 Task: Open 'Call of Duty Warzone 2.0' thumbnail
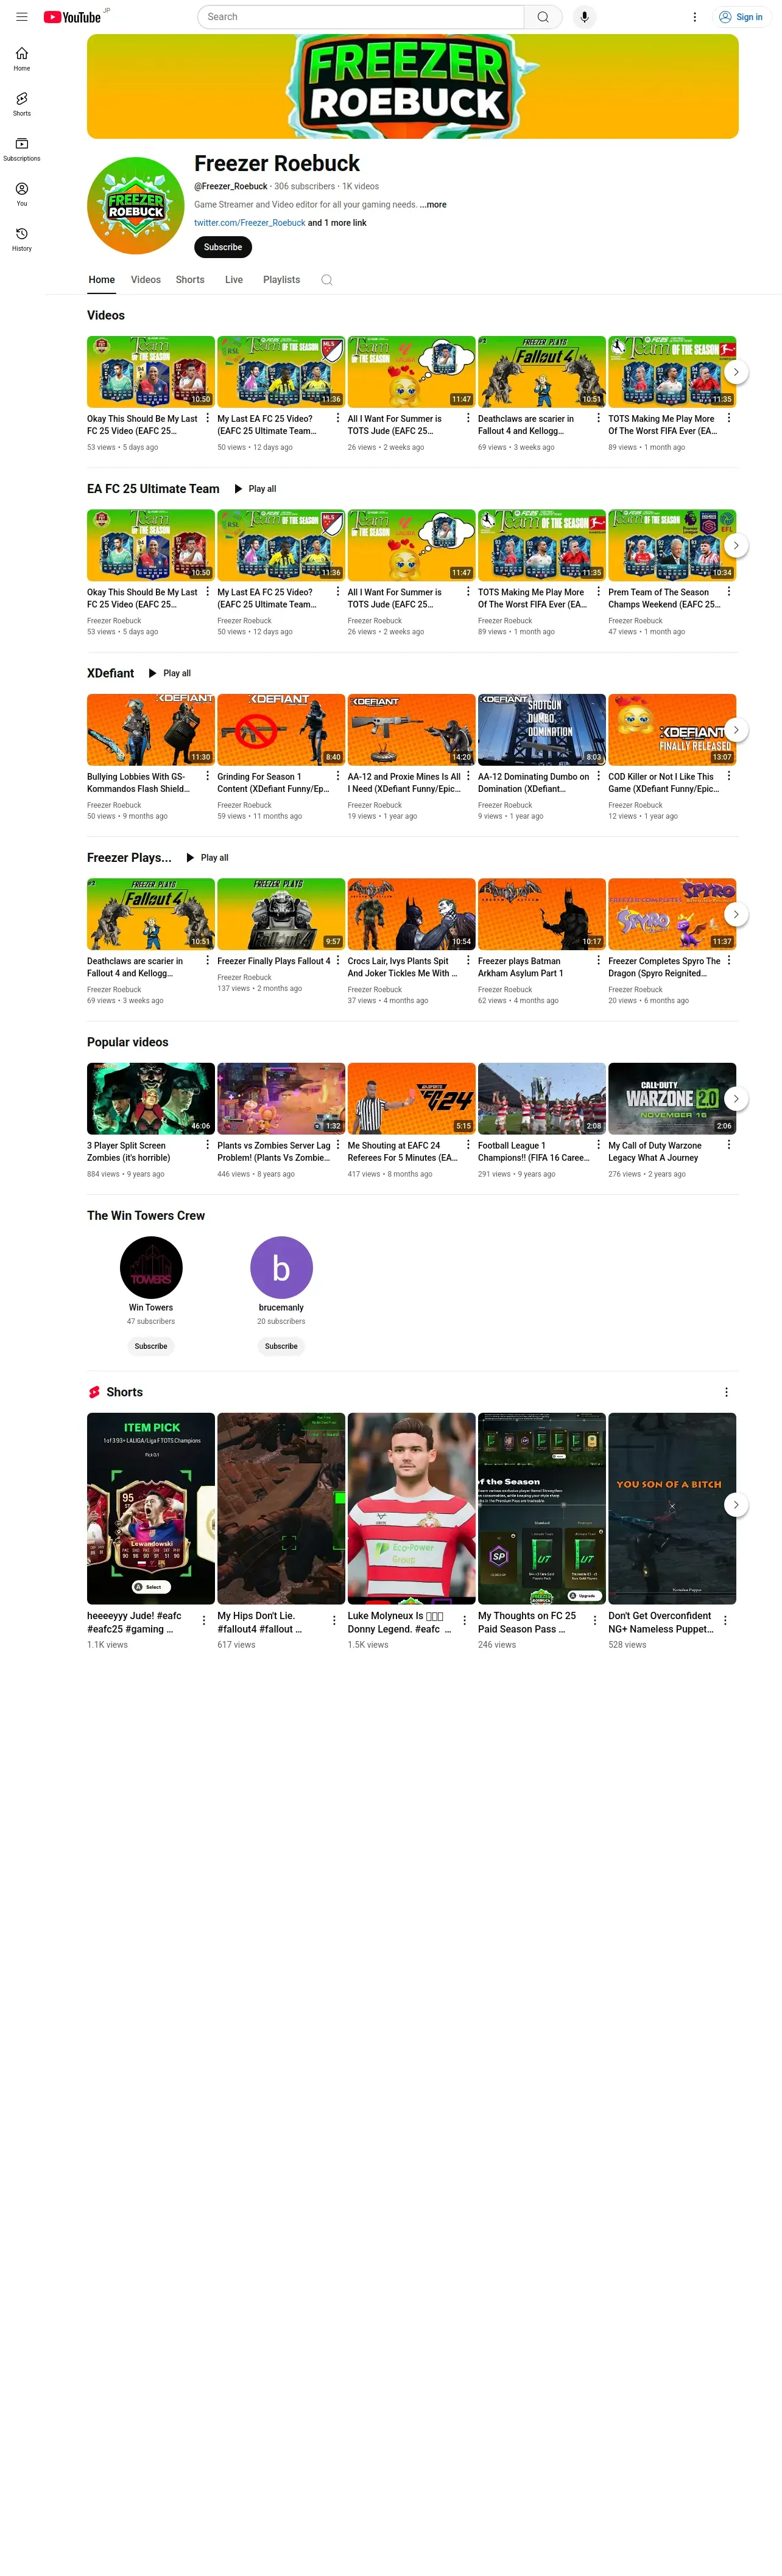(672, 1099)
